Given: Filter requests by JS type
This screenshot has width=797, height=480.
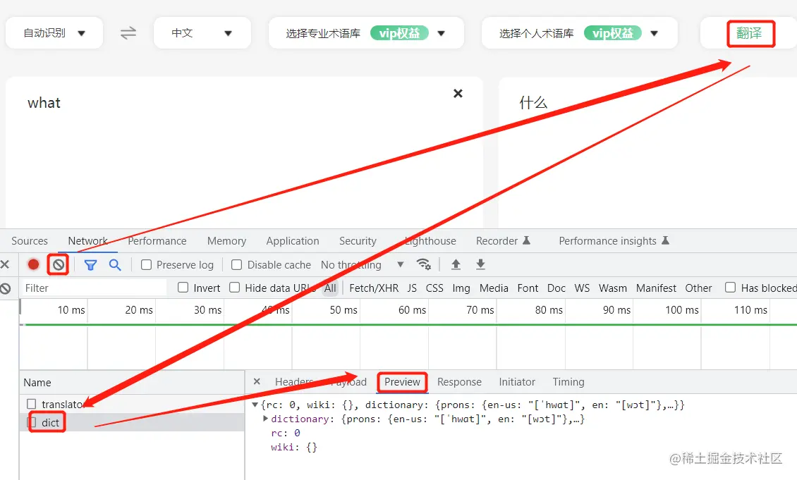Looking at the screenshot, I should [412, 288].
